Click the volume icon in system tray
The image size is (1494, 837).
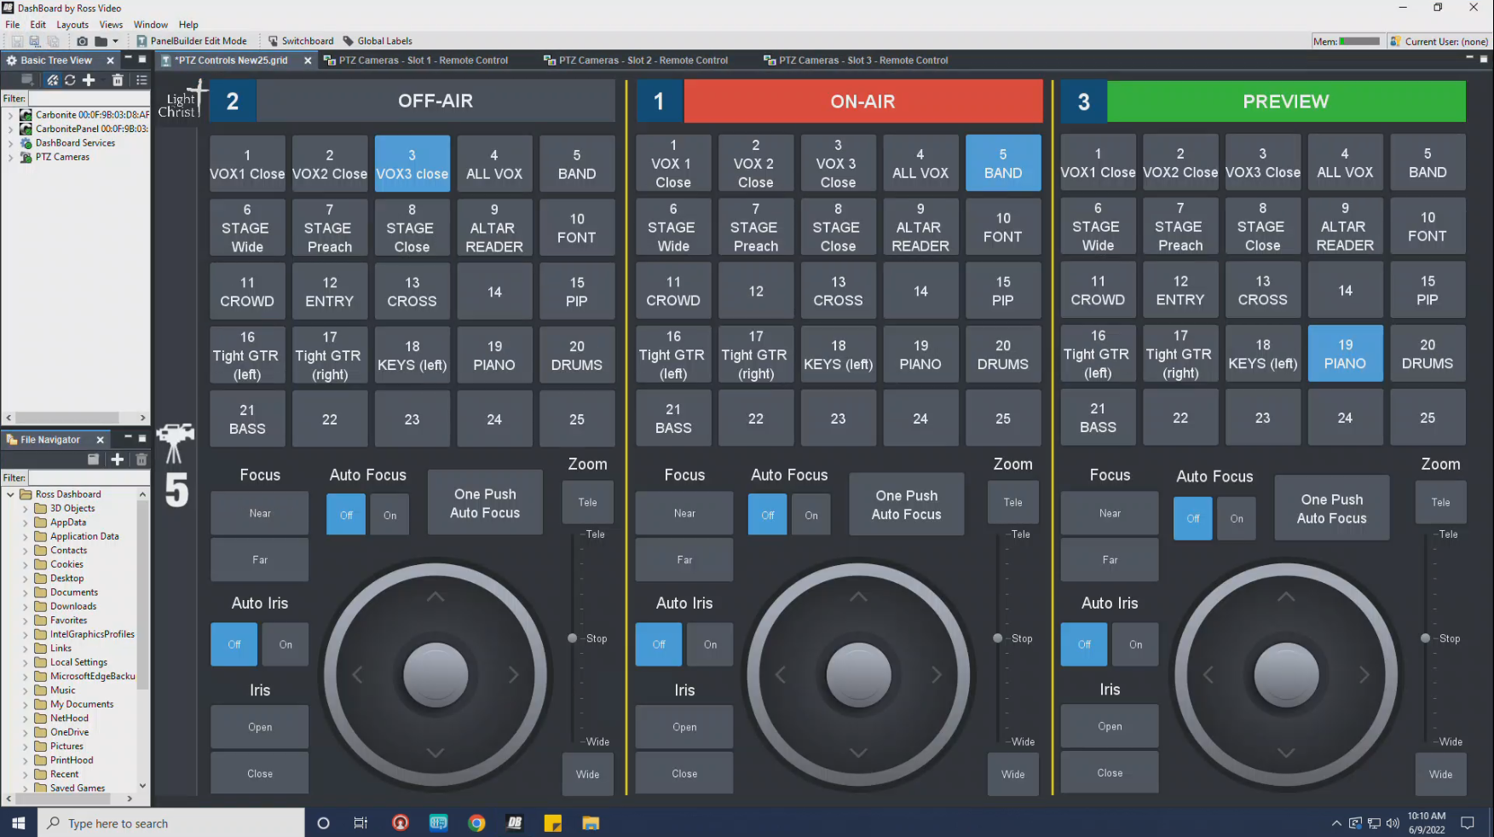tap(1393, 823)
